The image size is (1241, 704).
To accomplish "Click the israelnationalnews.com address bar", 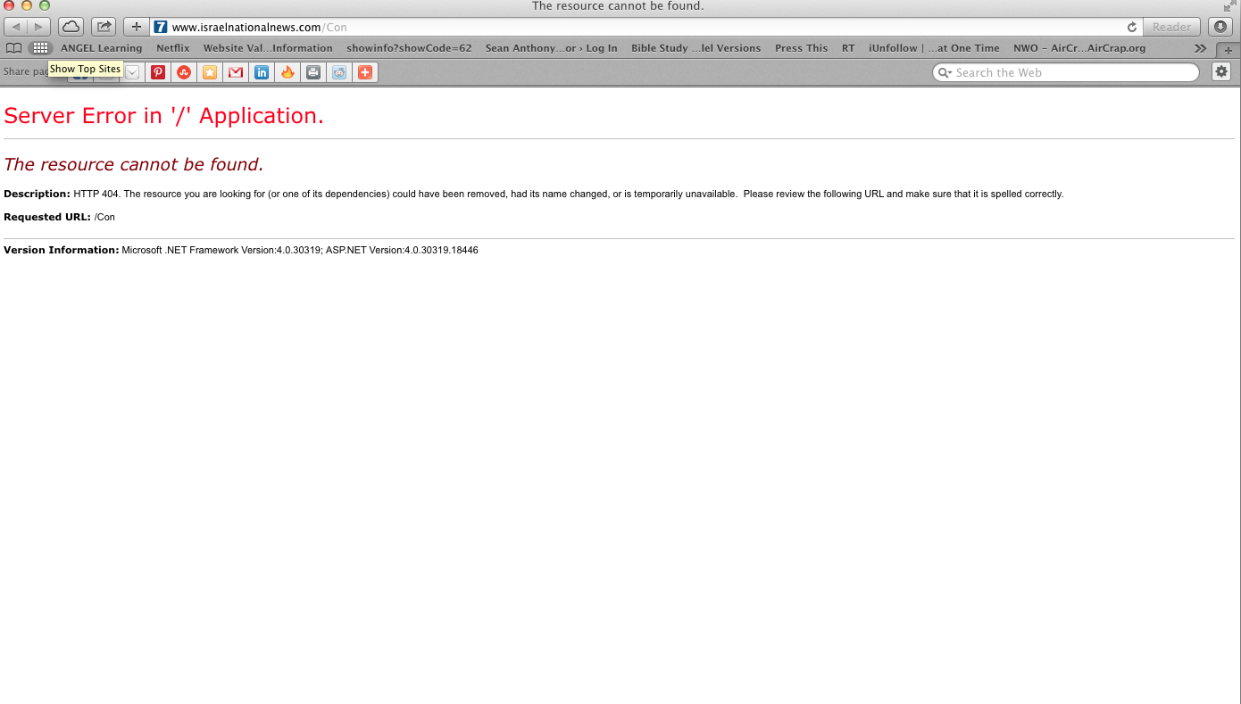I will (x=625, y=27).
